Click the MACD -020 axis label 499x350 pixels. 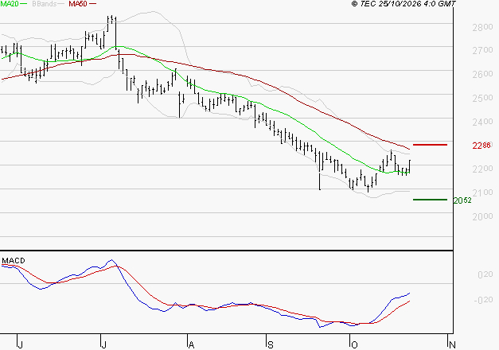483,300
